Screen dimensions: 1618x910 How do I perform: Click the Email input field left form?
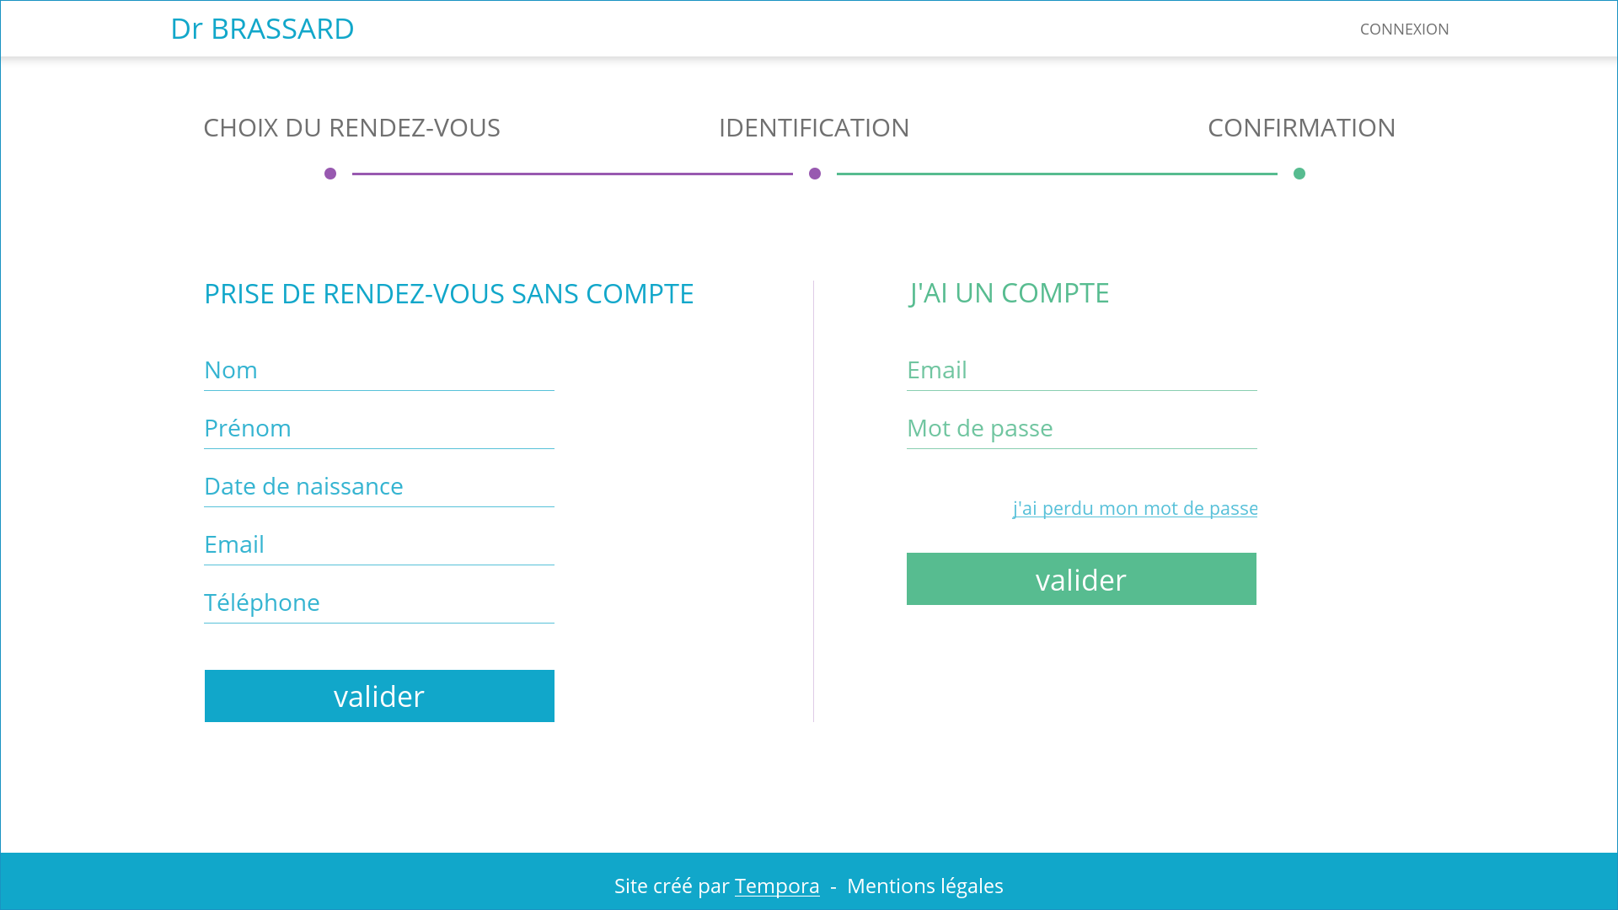[379, 543]
